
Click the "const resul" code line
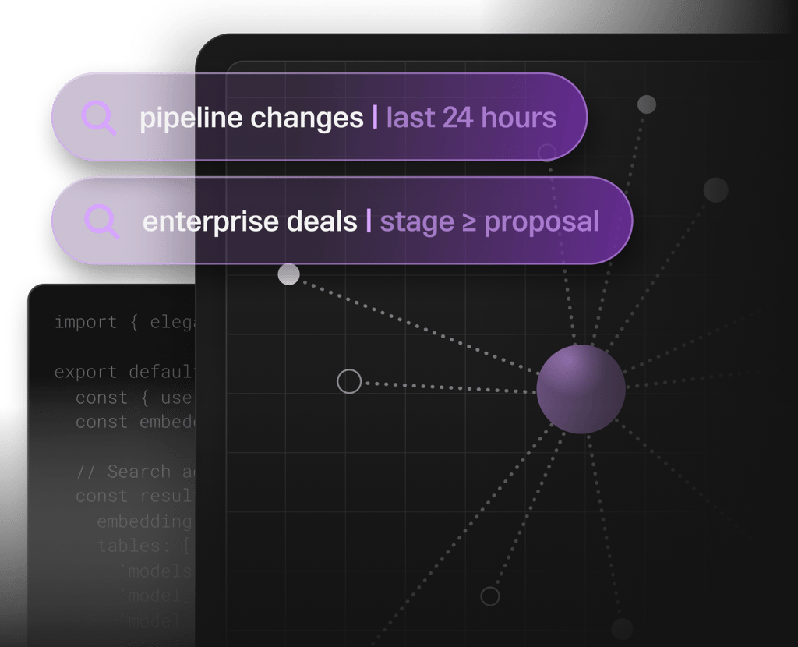(133, 496)
